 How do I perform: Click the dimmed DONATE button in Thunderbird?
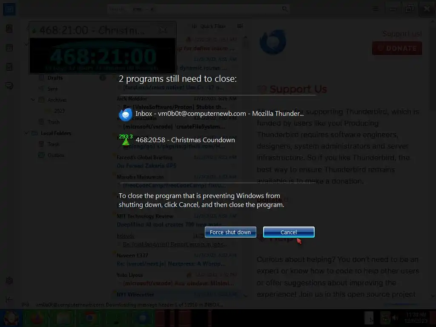(397, 48)
